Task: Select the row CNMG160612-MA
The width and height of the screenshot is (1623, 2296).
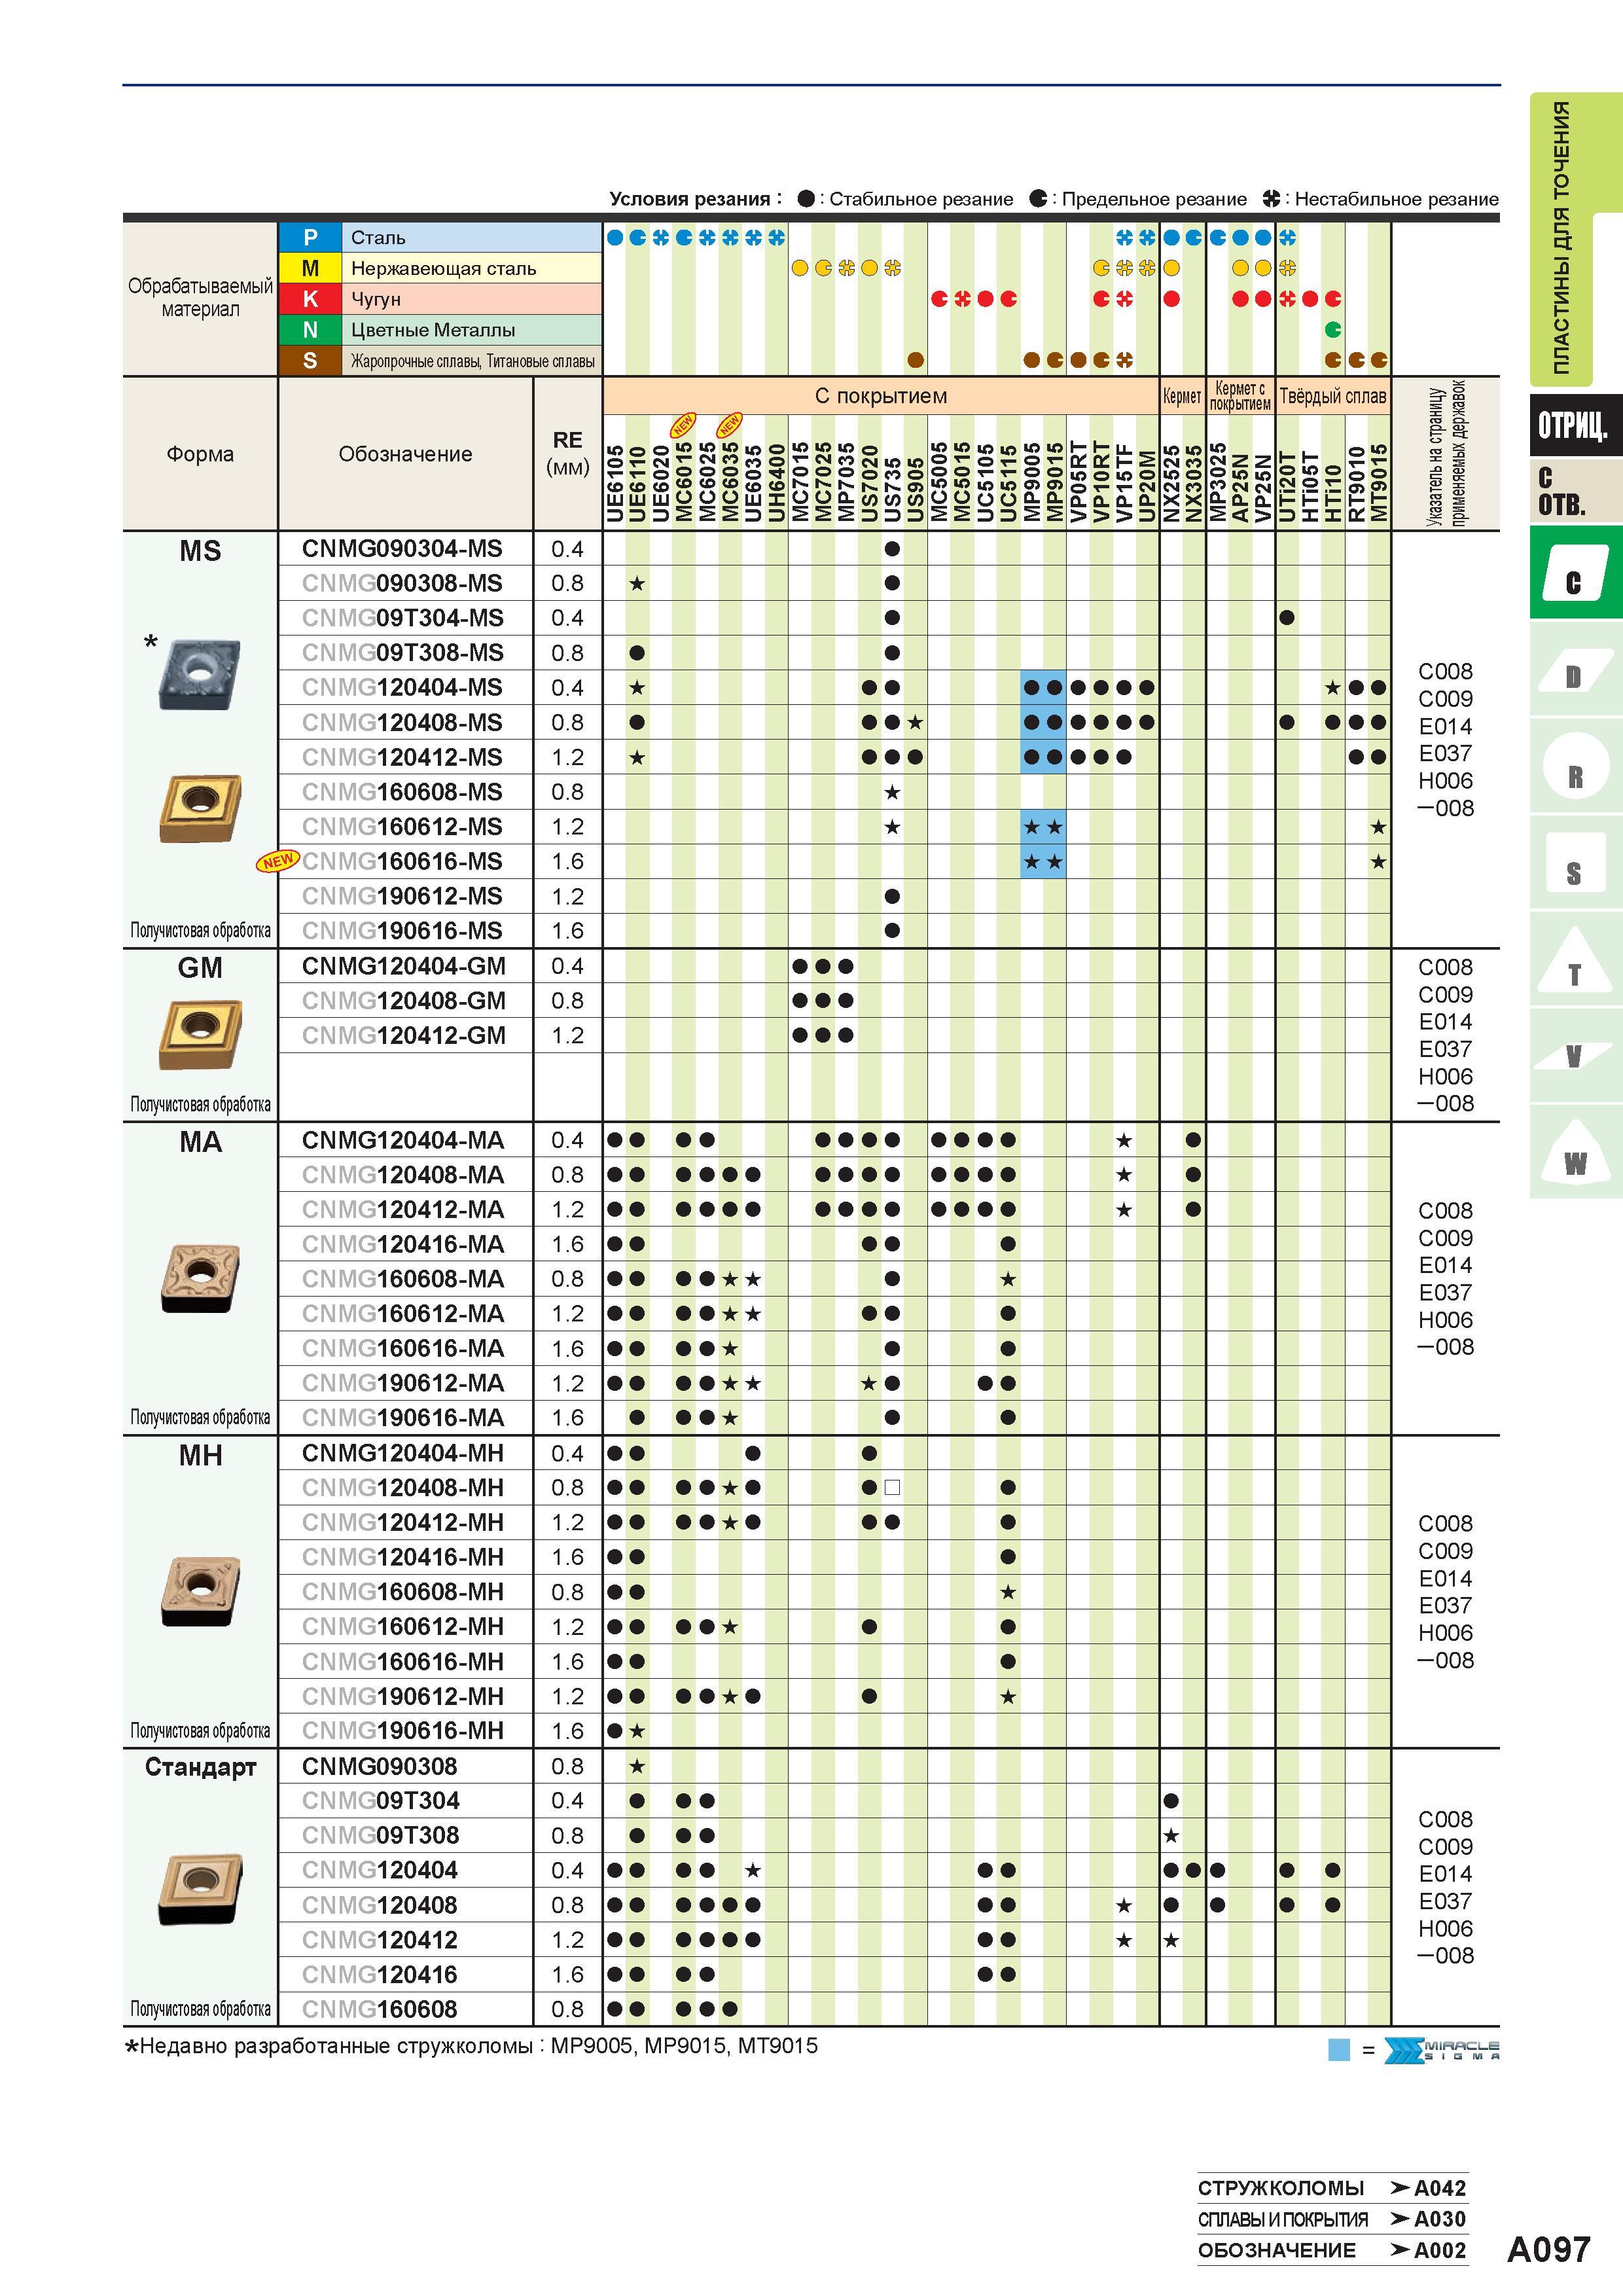Action: click(x=835, y=1313)
